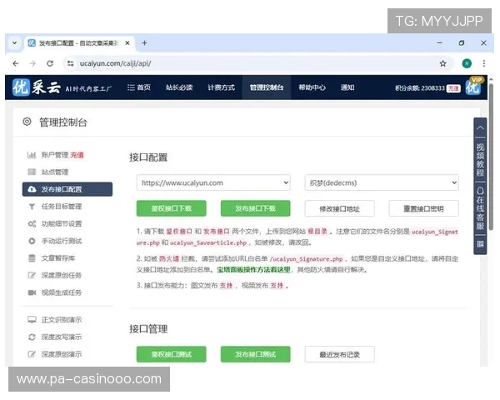Screen dimensions: 500x400
Task: Click the VIP avatar icon
Action: (473, 87)
